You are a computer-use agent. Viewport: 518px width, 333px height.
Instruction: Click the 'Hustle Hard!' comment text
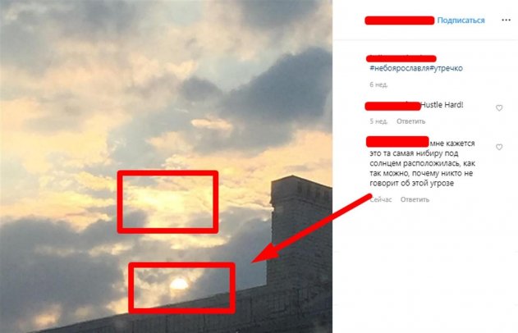click(x=442, y=105)
